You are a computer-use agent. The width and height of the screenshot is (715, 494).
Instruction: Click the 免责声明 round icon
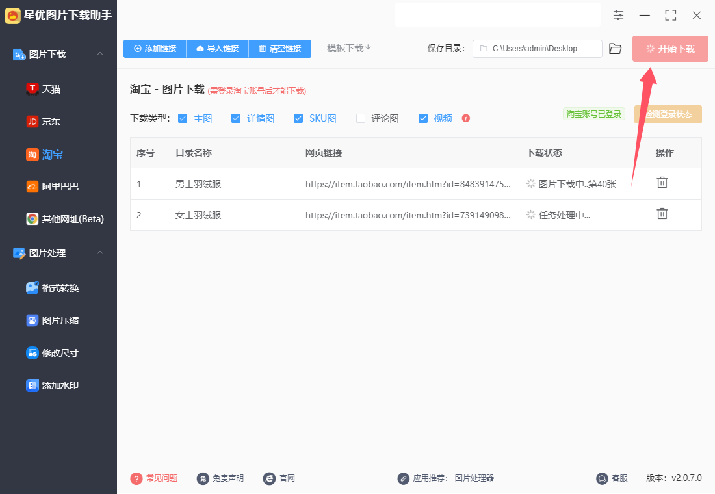pyautogui.click(x=203, y=478)
